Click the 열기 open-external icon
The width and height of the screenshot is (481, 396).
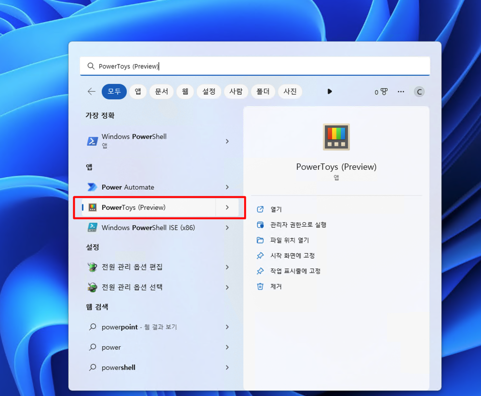(x=260, y=209)
